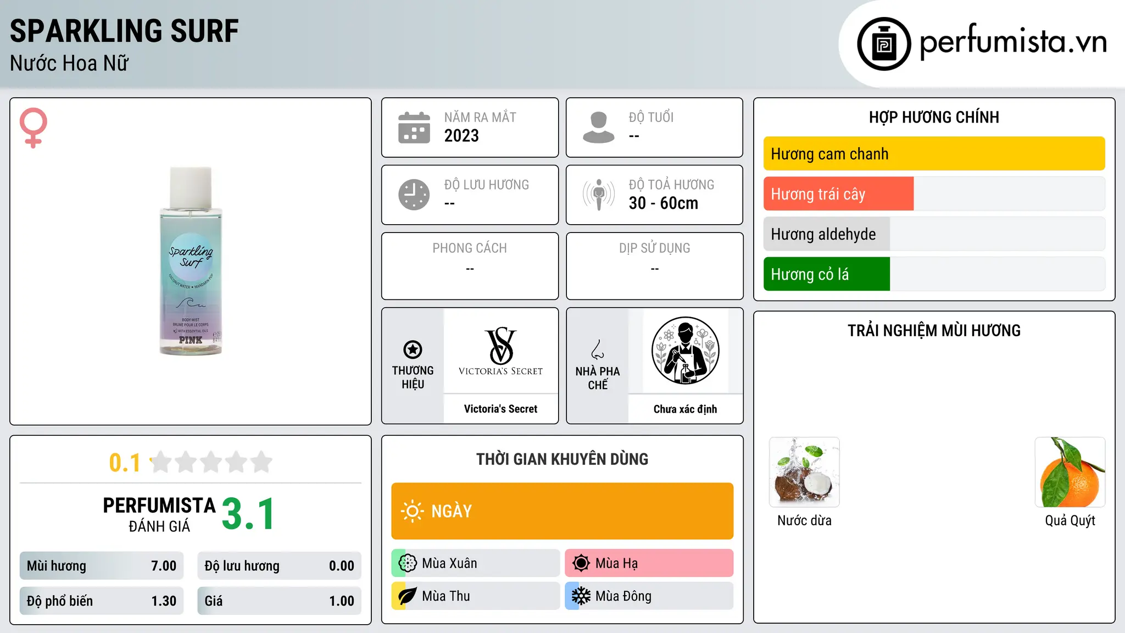Click the flower icon for Mùa Xuân
Image resolution: width=1125 pixels, height=633 pixels.
tap(408, 563)
